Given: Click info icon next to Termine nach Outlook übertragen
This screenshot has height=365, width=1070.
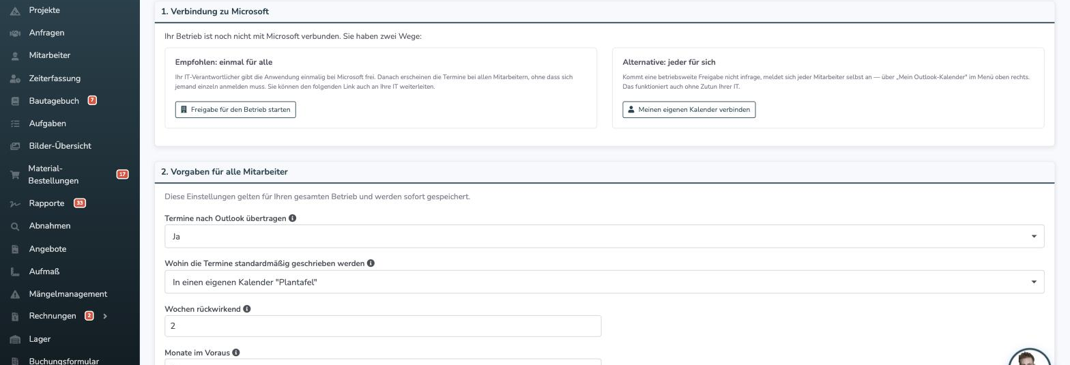Looking at the screenshot, I should [293, 218].
